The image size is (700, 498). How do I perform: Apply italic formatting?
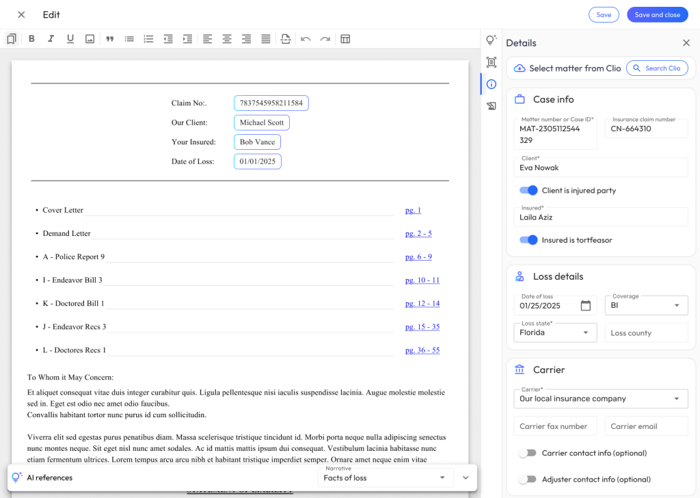51,39
